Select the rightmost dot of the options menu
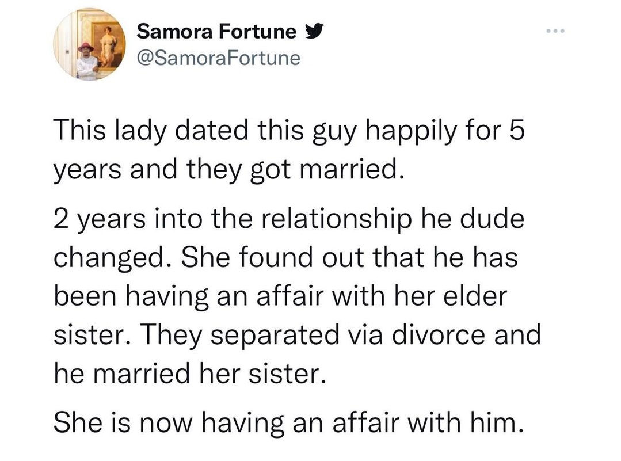 click(x=563, y=32)
